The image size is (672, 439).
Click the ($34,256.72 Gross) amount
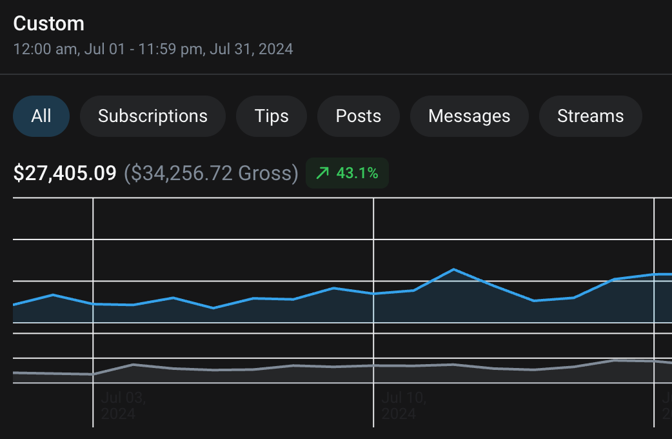211,174
